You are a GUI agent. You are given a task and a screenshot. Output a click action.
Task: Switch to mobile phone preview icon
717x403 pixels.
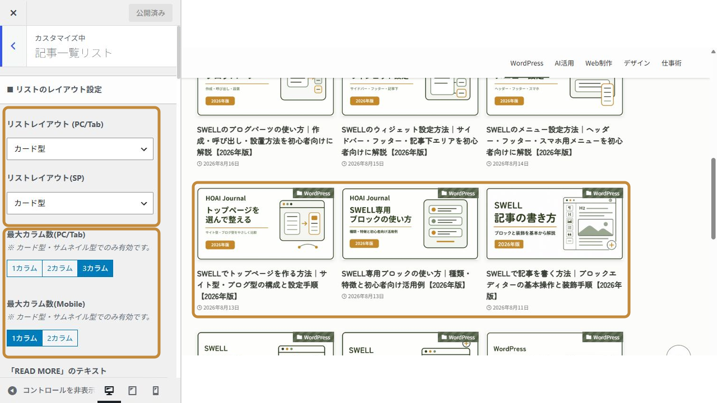[156, 391]
